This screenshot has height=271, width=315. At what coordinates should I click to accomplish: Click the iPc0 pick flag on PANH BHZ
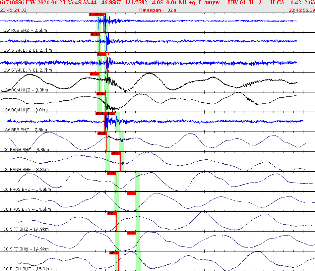(101, 134)
